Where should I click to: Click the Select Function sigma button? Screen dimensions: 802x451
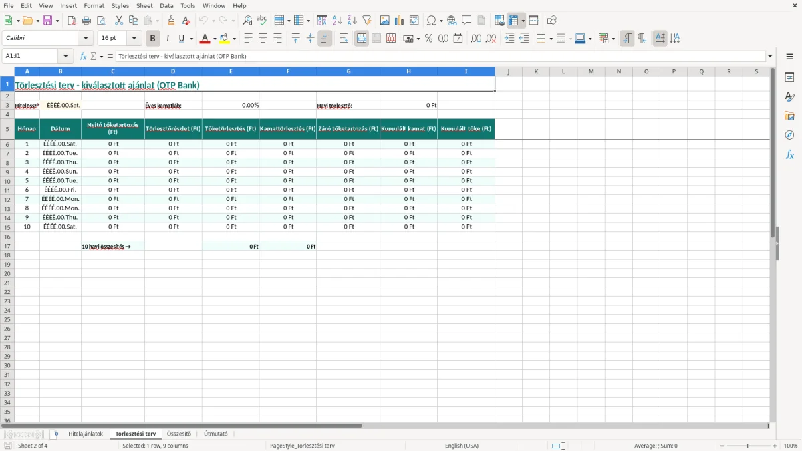click(94, 57)
